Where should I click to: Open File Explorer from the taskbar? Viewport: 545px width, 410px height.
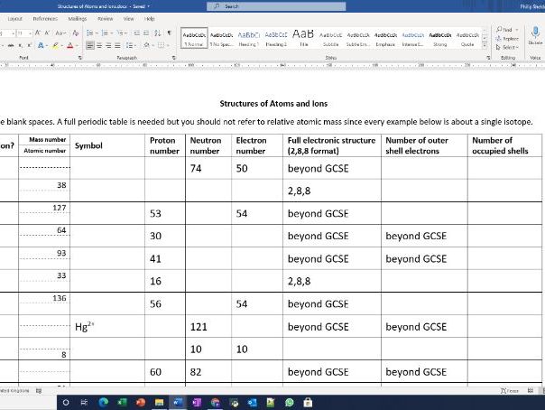point(159,403)
